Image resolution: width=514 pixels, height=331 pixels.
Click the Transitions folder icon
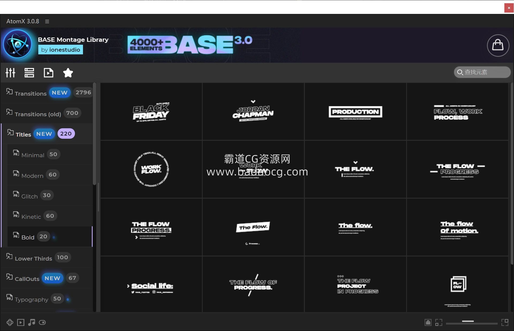coord(9,91)
